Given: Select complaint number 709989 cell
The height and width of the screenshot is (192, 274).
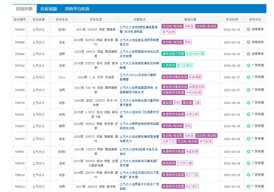Looking at the screenshot, I should click(x=20, y=30).
